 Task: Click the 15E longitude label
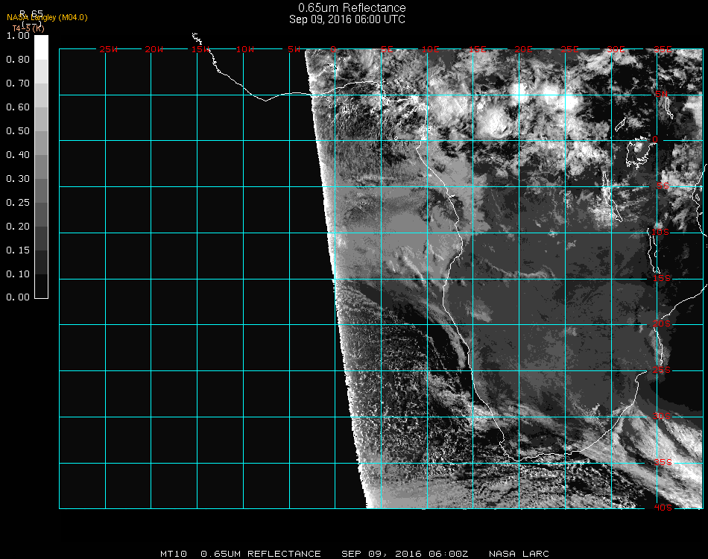(x=477, y=50)
